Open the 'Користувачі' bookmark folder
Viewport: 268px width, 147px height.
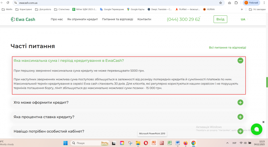(24, 9)
